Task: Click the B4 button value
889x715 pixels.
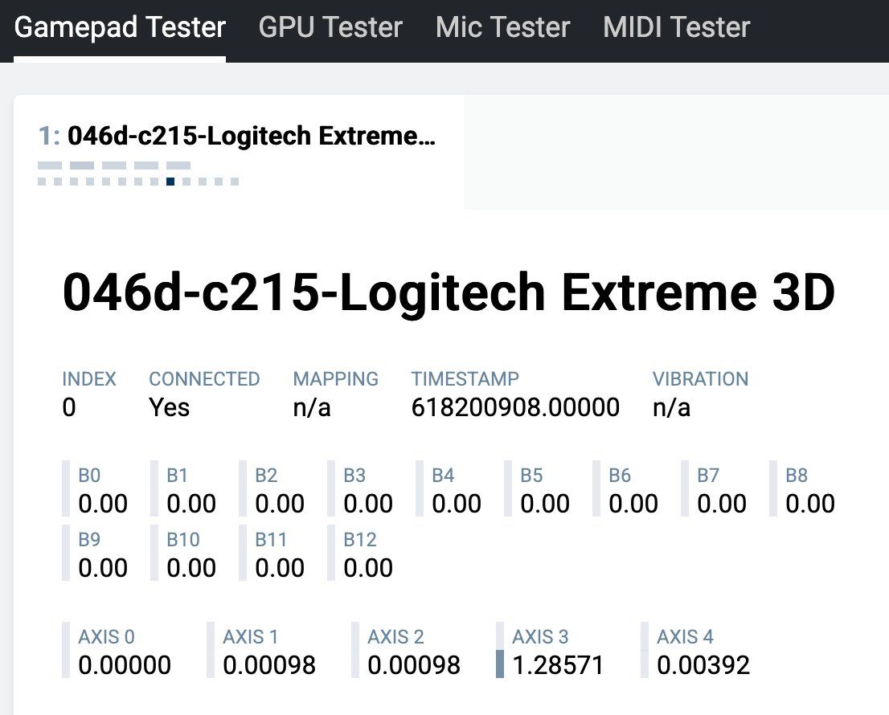Action: tap(457, 504)
